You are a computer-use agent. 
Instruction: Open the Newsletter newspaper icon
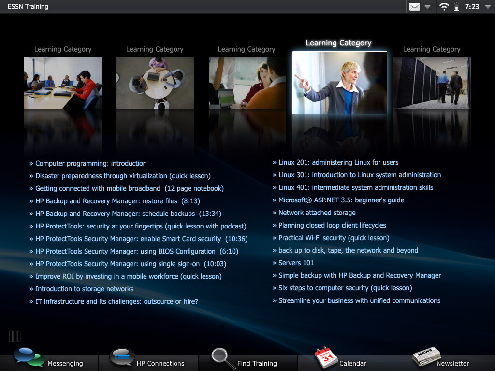(x=426, y=357)
